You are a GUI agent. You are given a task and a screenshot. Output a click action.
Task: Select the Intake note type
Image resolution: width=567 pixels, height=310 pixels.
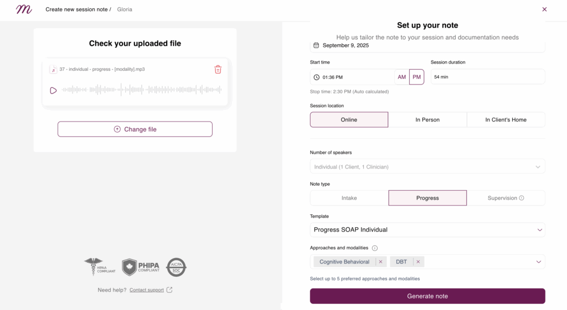(x=349, y=198)
